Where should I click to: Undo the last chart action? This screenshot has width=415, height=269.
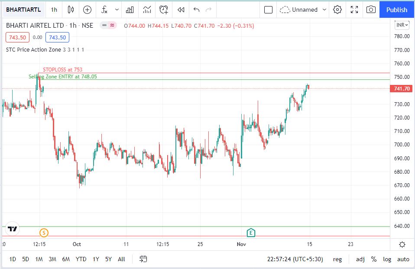tap(197, 10)
